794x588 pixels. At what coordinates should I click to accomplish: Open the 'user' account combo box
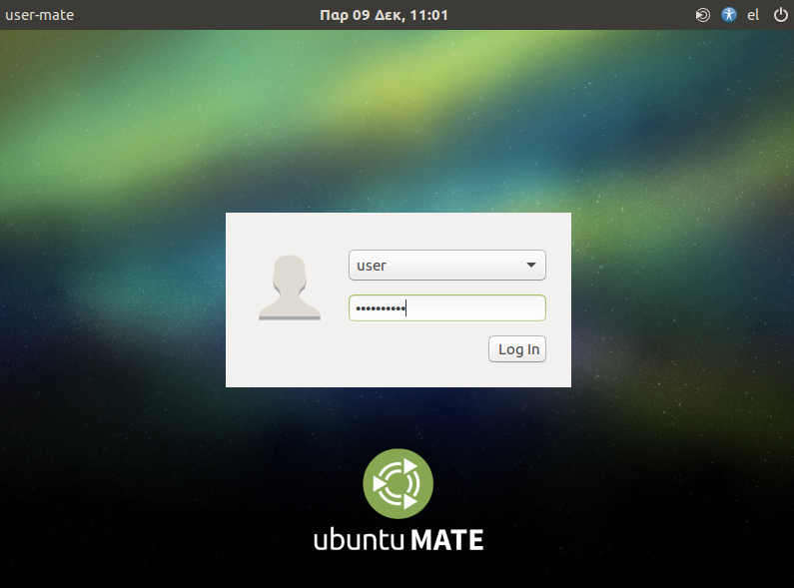[x=434, y=266]
